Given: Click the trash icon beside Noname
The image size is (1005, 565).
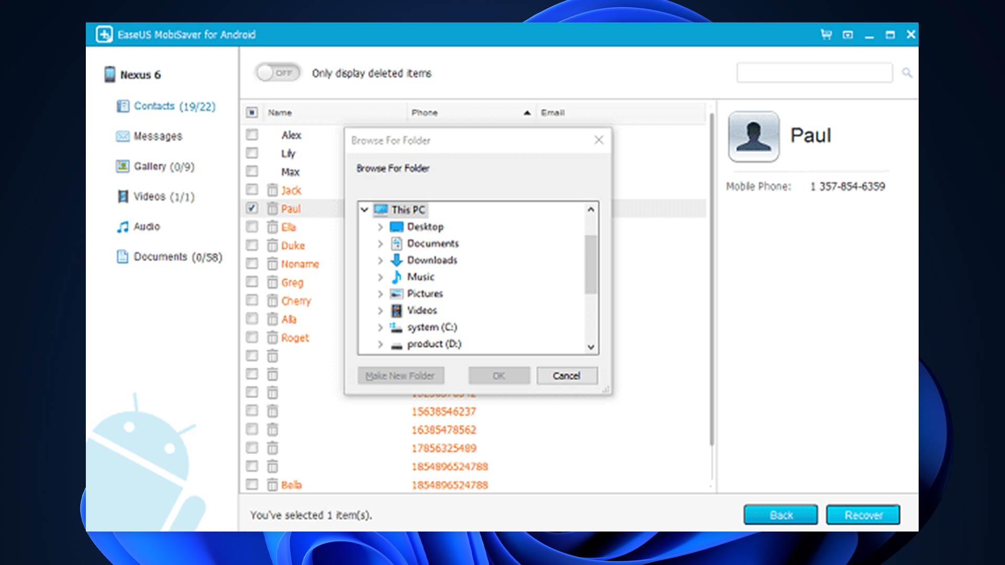Looking at the screenshot, I should point(272,264).
